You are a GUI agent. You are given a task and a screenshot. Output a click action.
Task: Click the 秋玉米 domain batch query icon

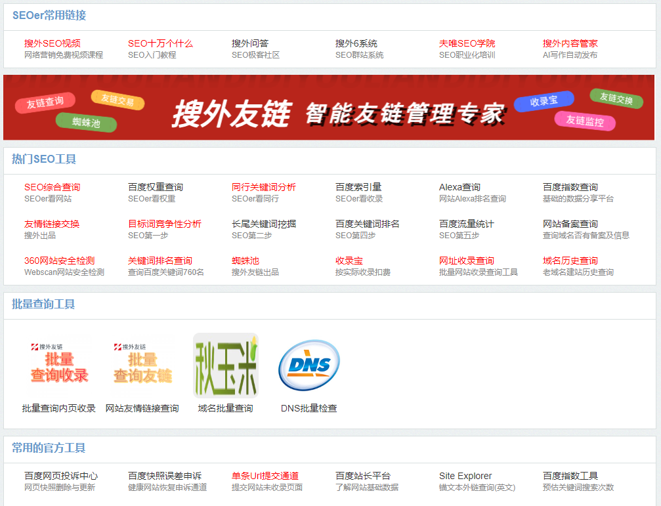coord(226,366)
